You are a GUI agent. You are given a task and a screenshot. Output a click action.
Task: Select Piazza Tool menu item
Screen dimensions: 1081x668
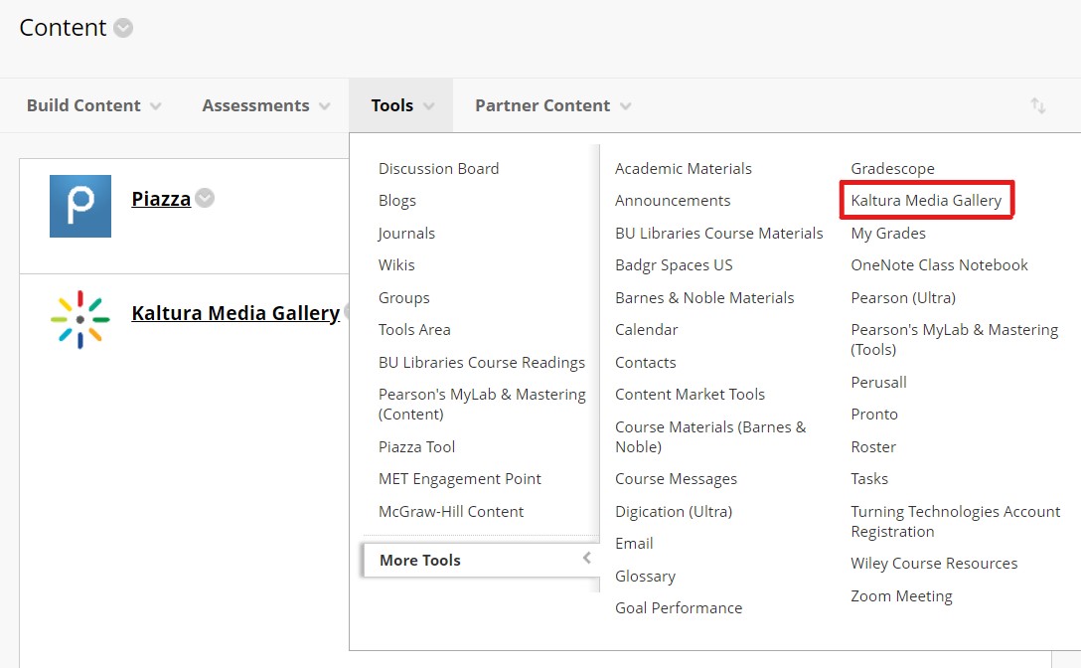tap(416, 446)
